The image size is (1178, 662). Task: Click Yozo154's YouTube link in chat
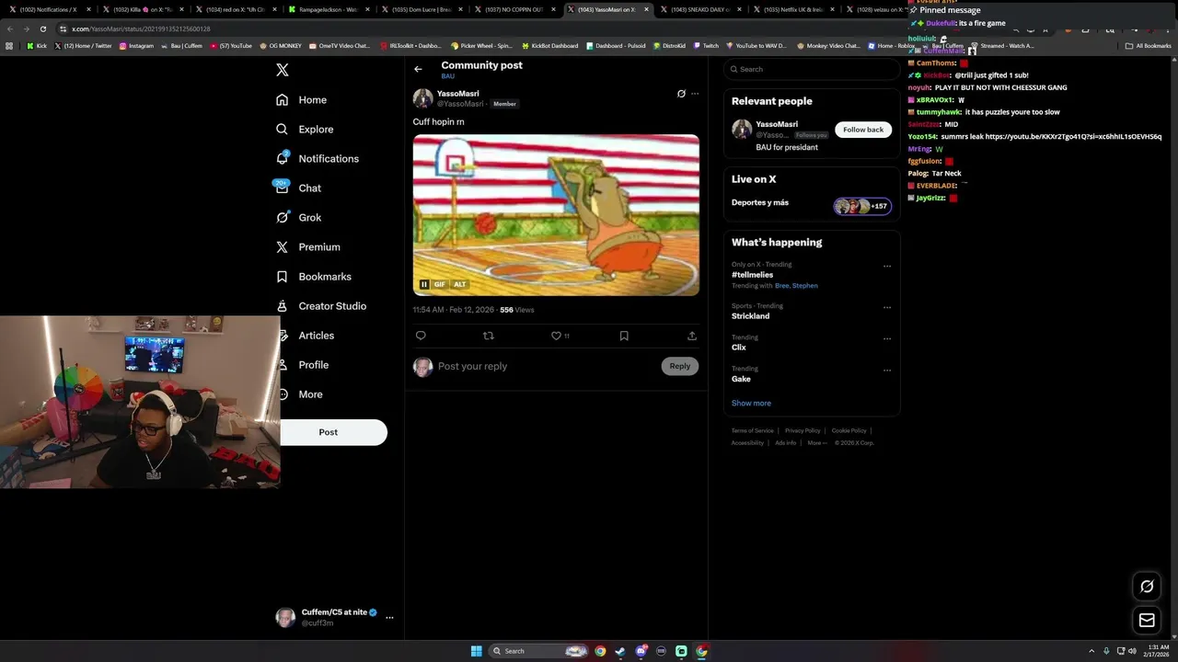pyautogui.click(x=1073, y=136)
